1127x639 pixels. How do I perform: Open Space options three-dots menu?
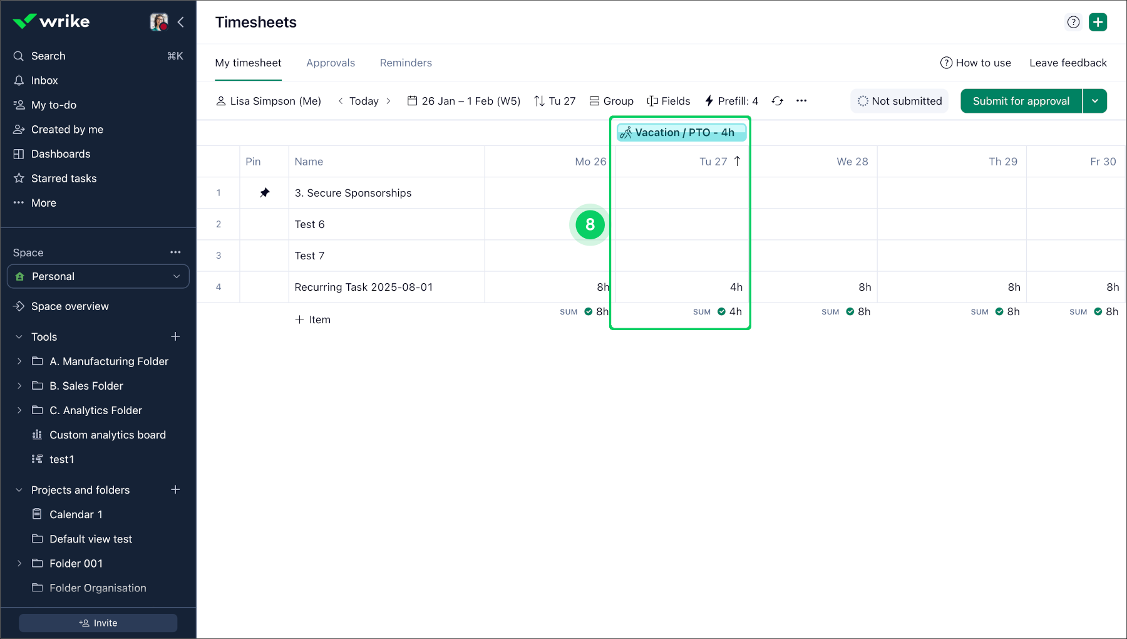pyautogui.click(x=175, y=252)
